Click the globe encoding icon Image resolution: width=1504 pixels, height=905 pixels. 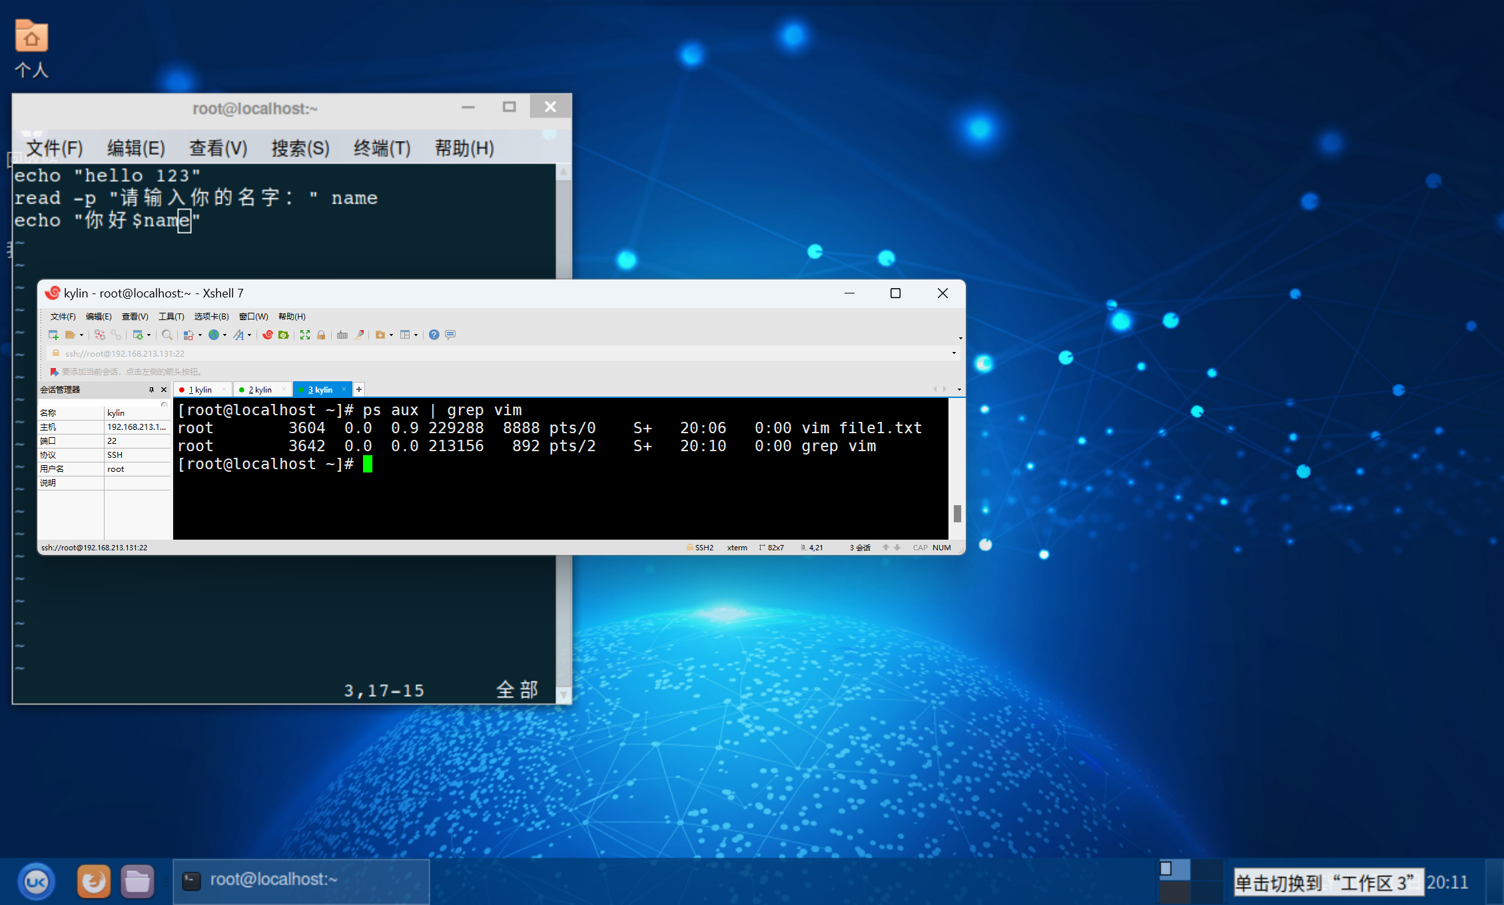coord(214,335)
